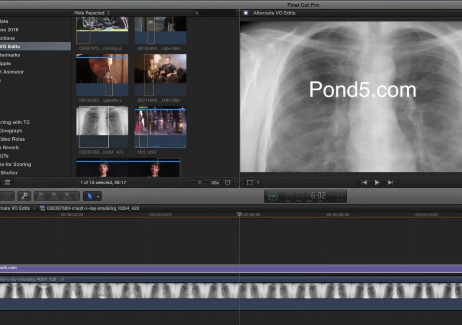This screenshot has width=462, height=325.
Task: Select the 'a Reverb' sidebar item
Action: 9,148
